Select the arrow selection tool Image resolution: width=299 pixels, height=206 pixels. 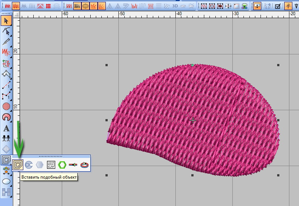click(6, 20)
